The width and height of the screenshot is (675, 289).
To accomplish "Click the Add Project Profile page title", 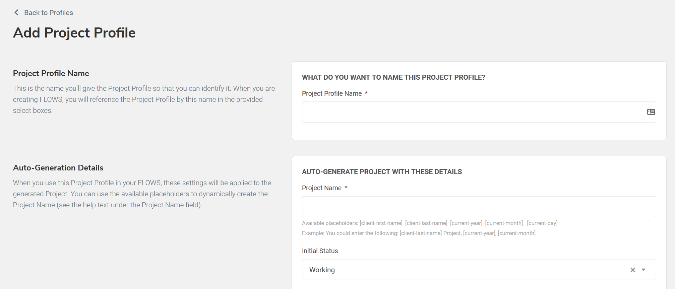I will [x=74, y=33].
